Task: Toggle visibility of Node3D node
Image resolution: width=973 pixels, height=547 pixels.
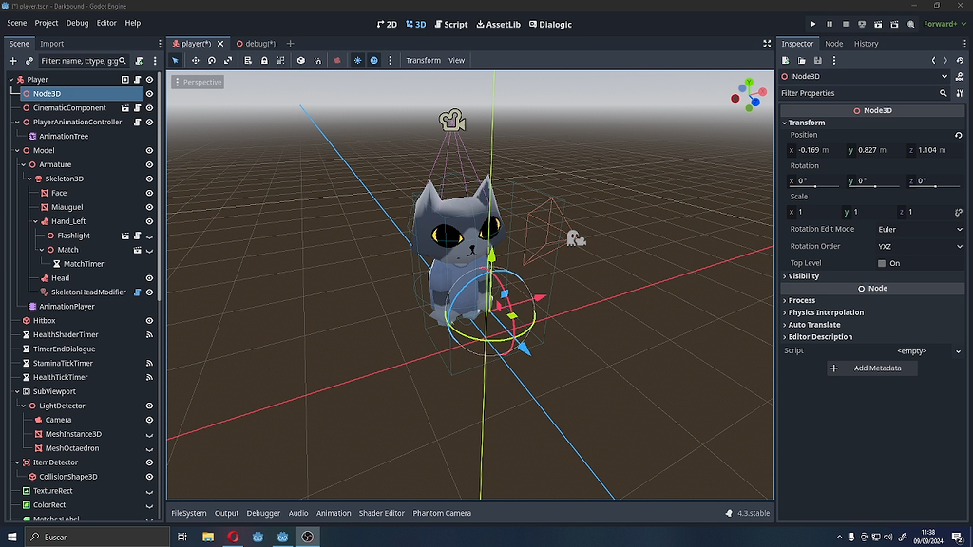Action: click(x=149, y=94)
